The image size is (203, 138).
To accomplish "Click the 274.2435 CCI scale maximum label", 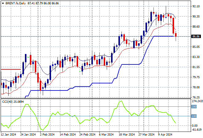I will click(197, 101).
